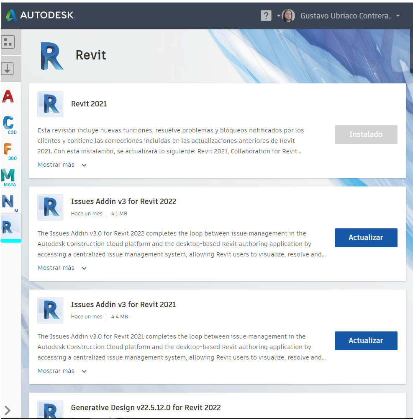Show more details for Revit 2021

[x=56, y=165]
